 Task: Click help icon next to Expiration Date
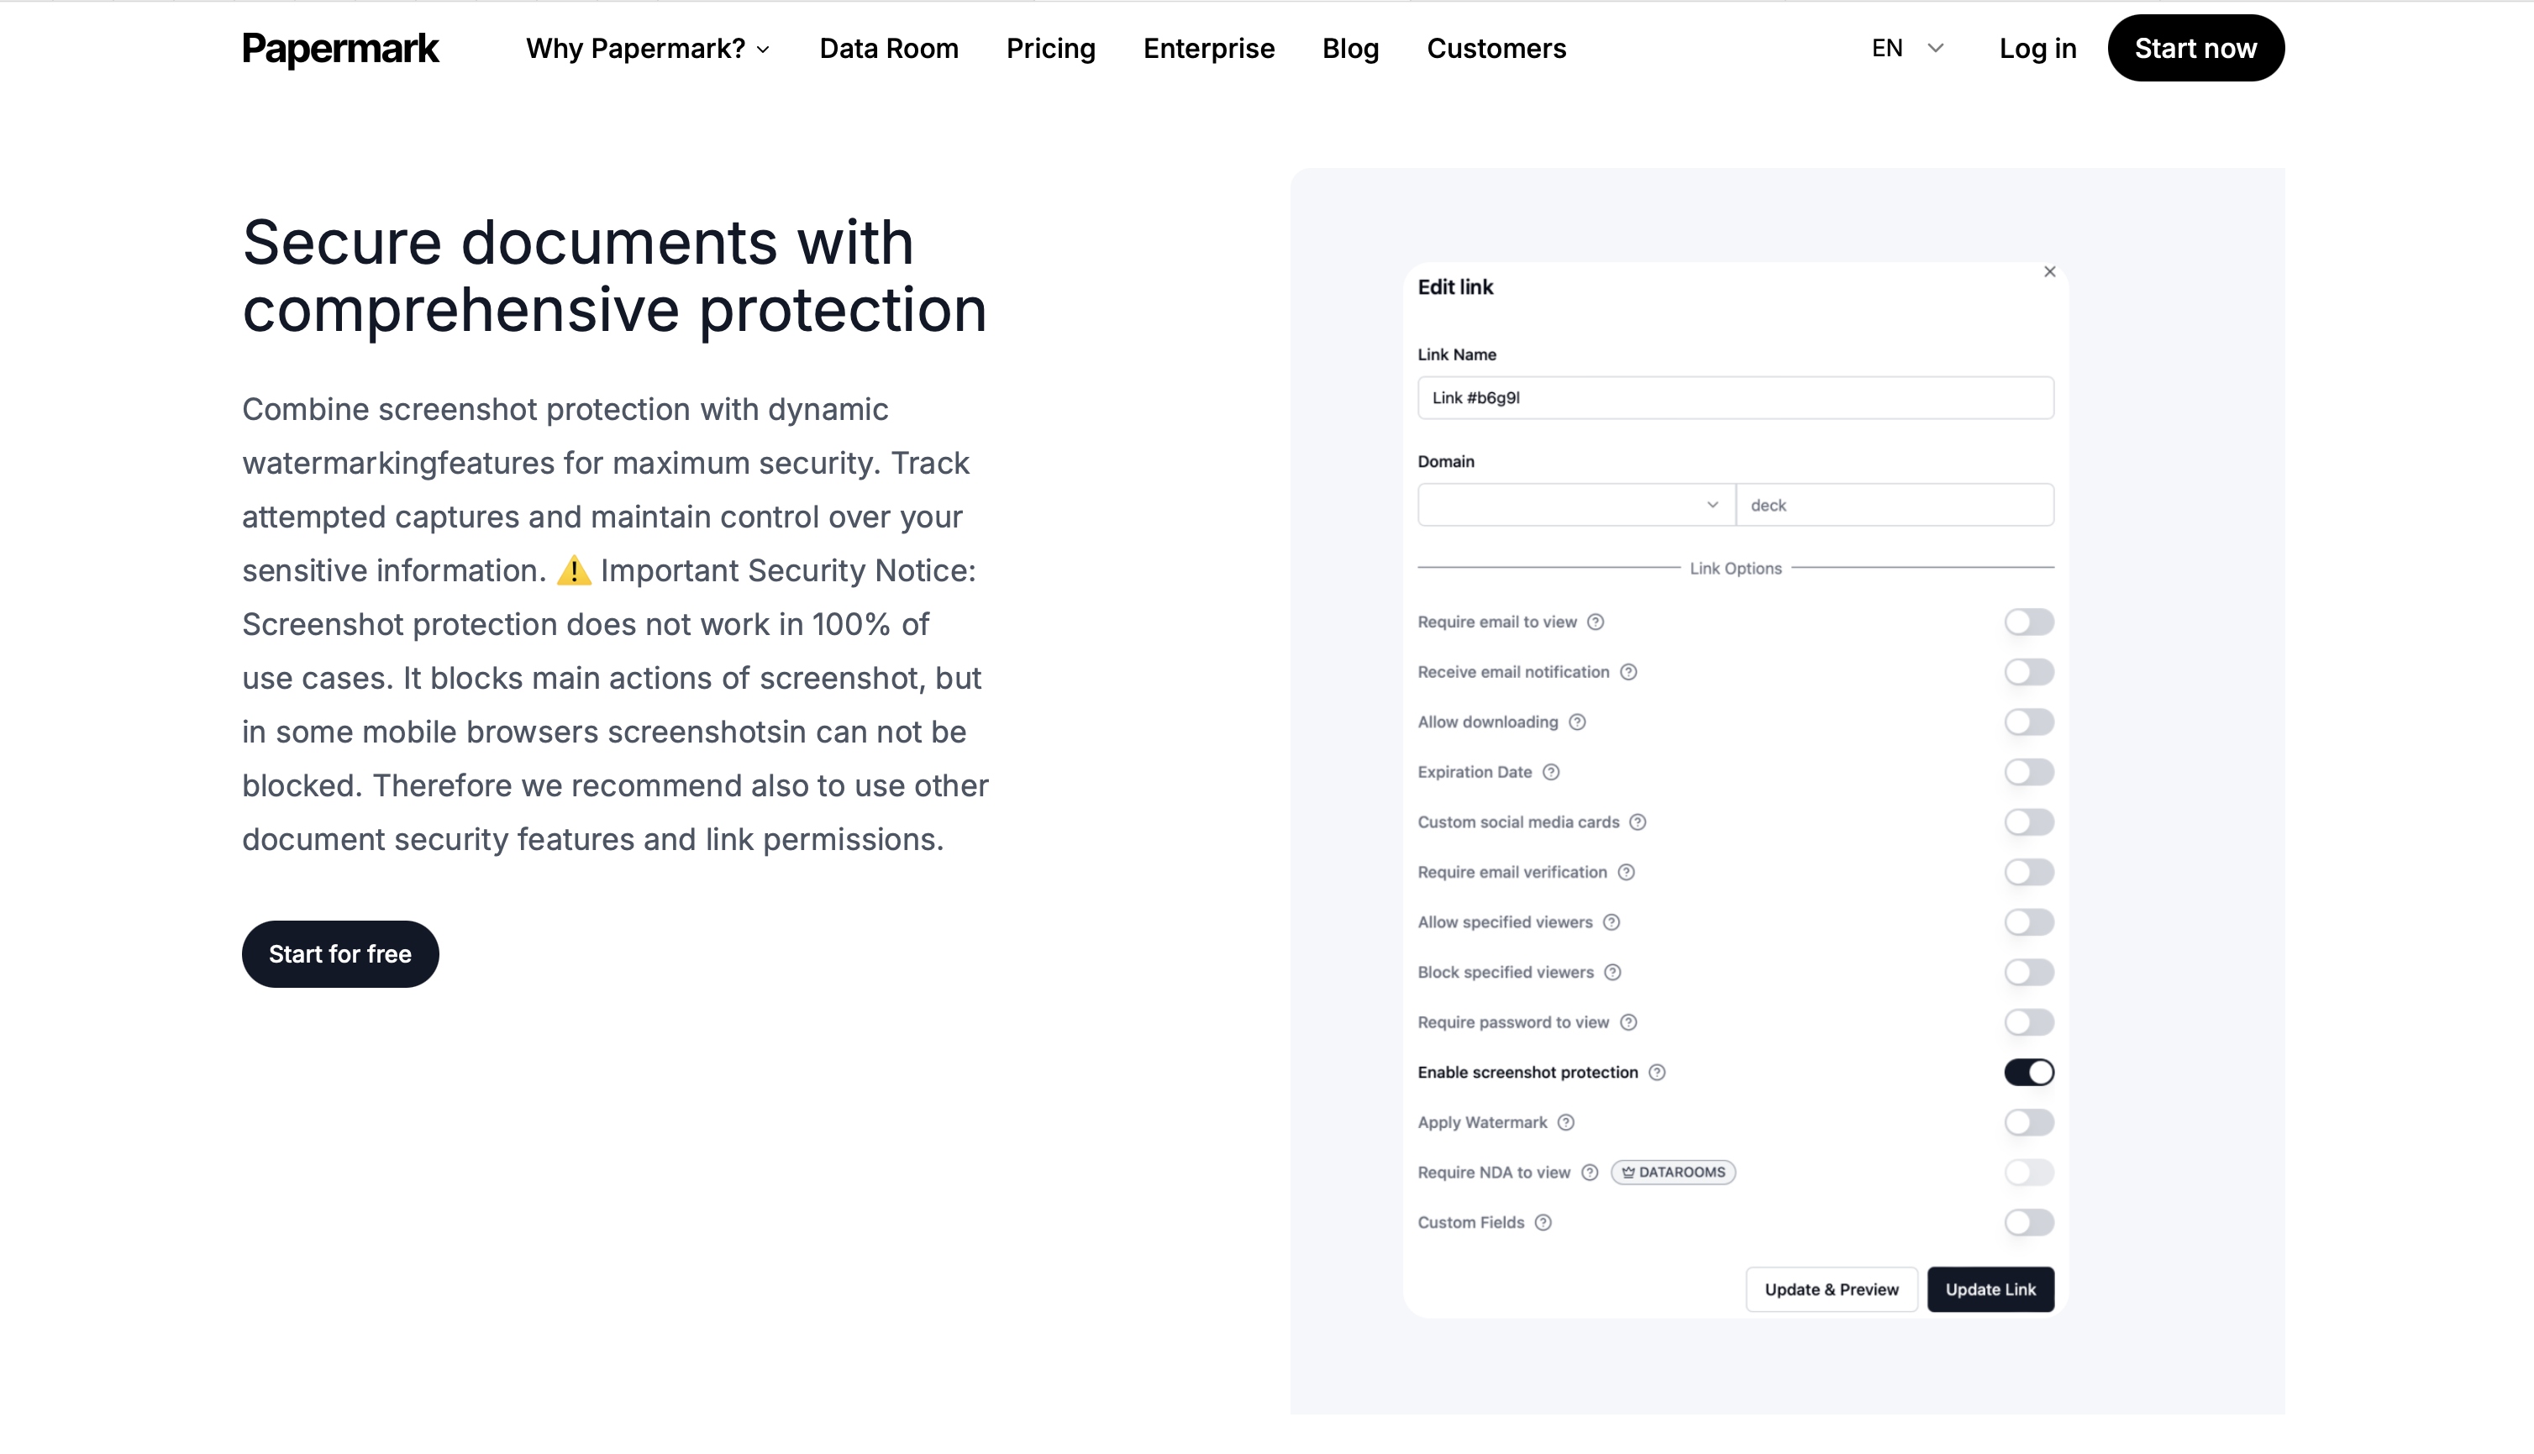(x=1550, y=772)
